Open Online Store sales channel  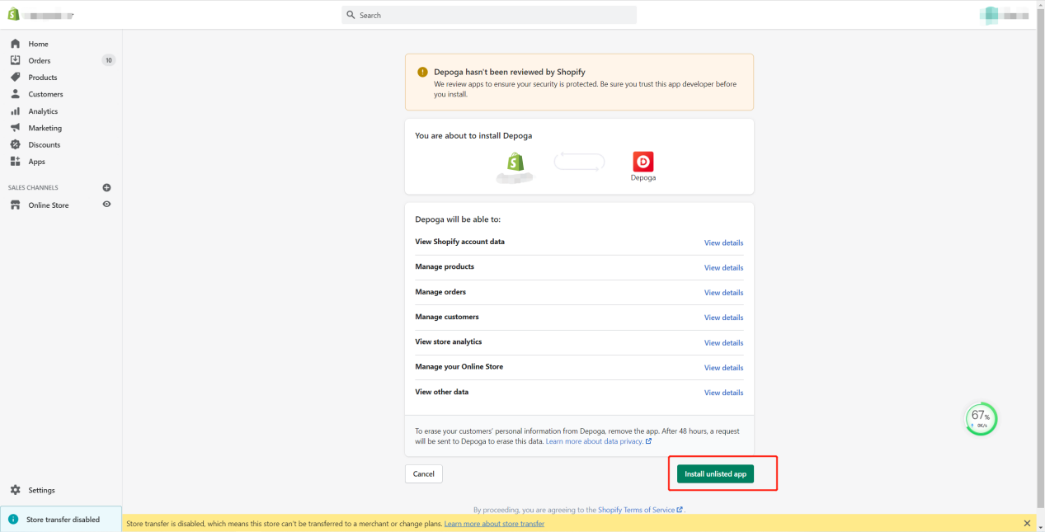point(49,205)
